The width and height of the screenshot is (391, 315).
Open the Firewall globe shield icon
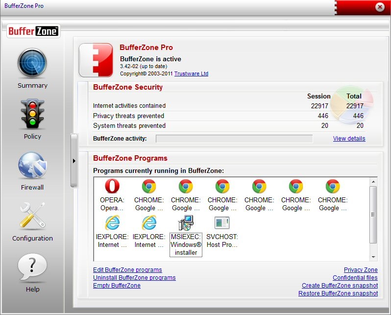[x=32, y=165]
